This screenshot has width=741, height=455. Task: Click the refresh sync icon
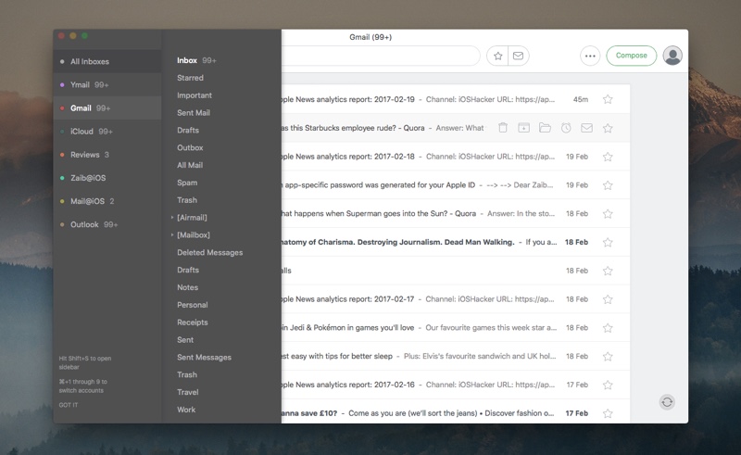click(x=667, y=402)
